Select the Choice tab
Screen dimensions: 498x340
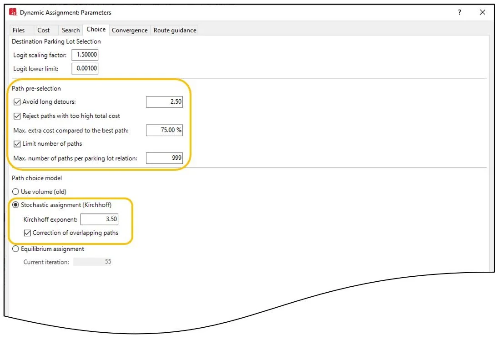[96, 29]
